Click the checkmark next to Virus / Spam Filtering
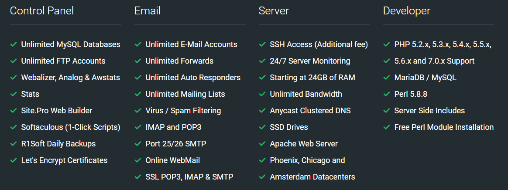The width and height of the screenshot is (508, 190). [x=138, y=111]
